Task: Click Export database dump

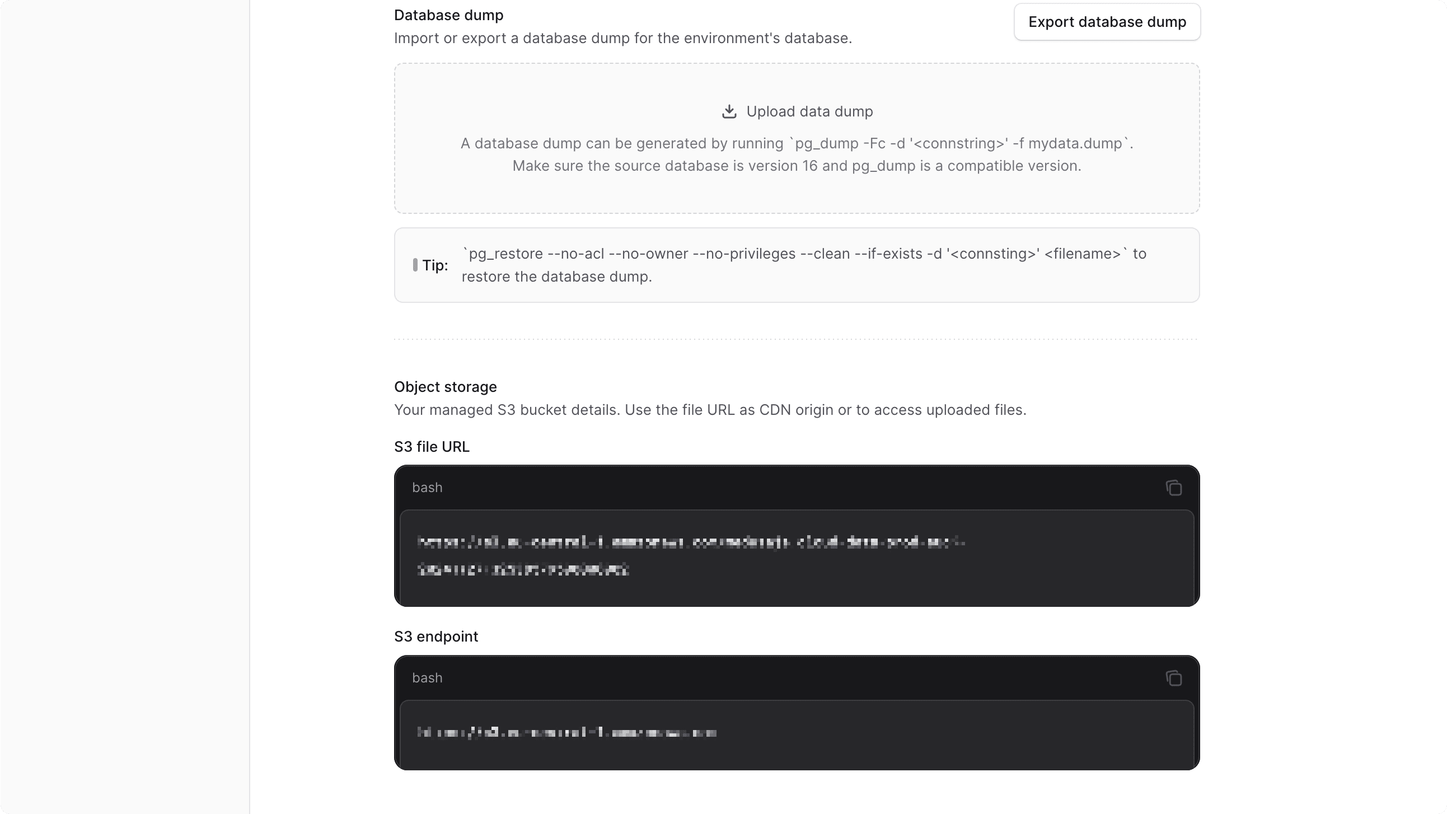Action: [x=1106, y=22]
